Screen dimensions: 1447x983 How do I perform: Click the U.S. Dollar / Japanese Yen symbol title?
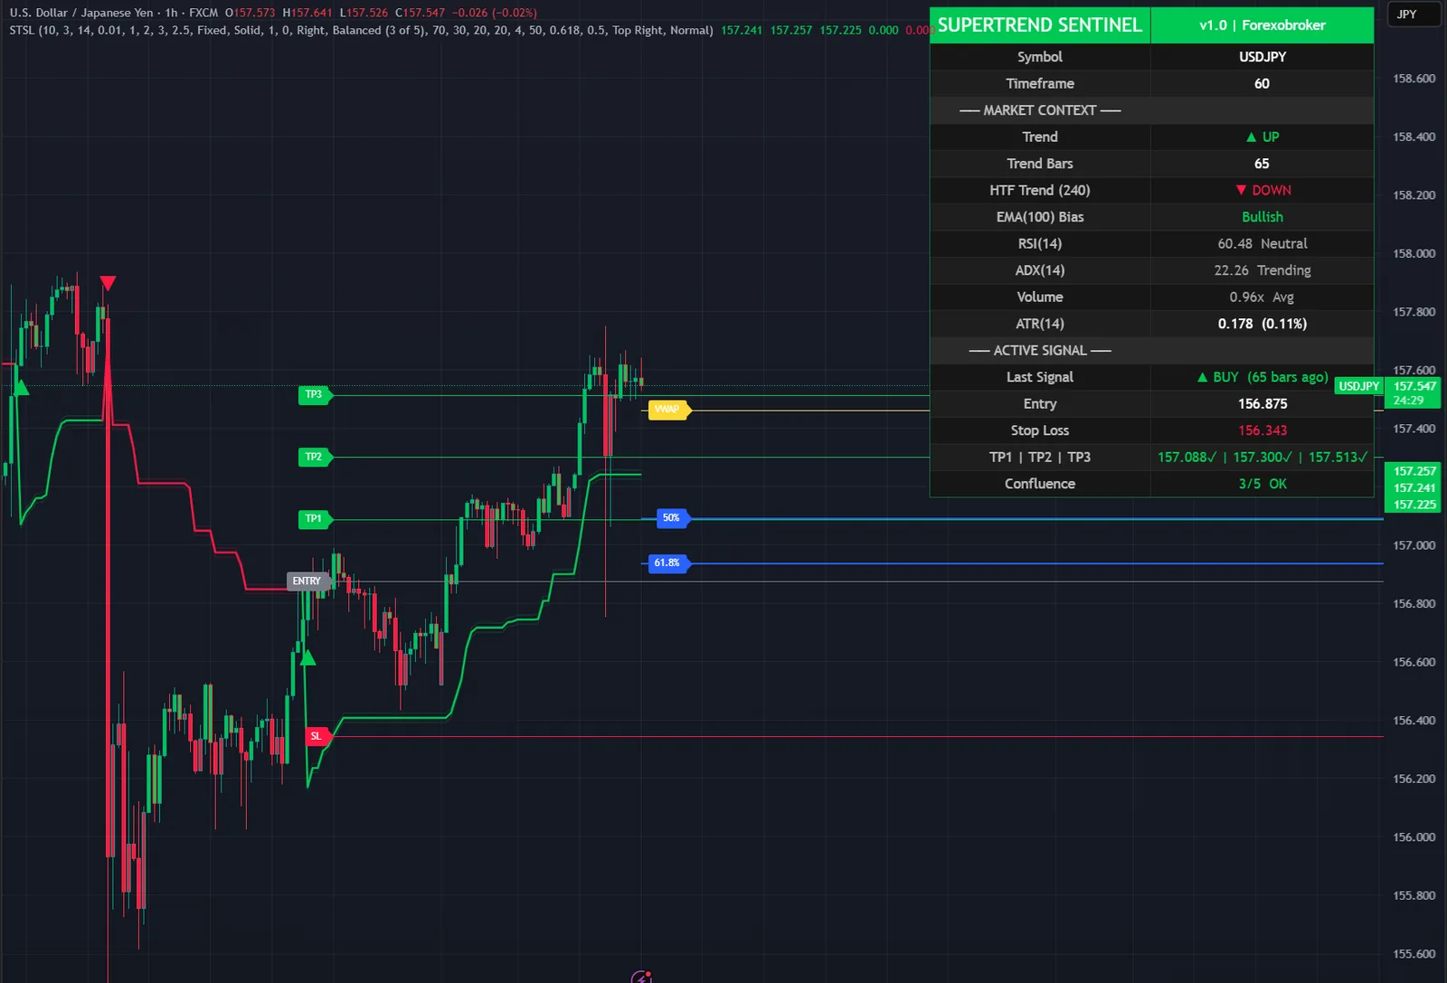coord(84,13)
